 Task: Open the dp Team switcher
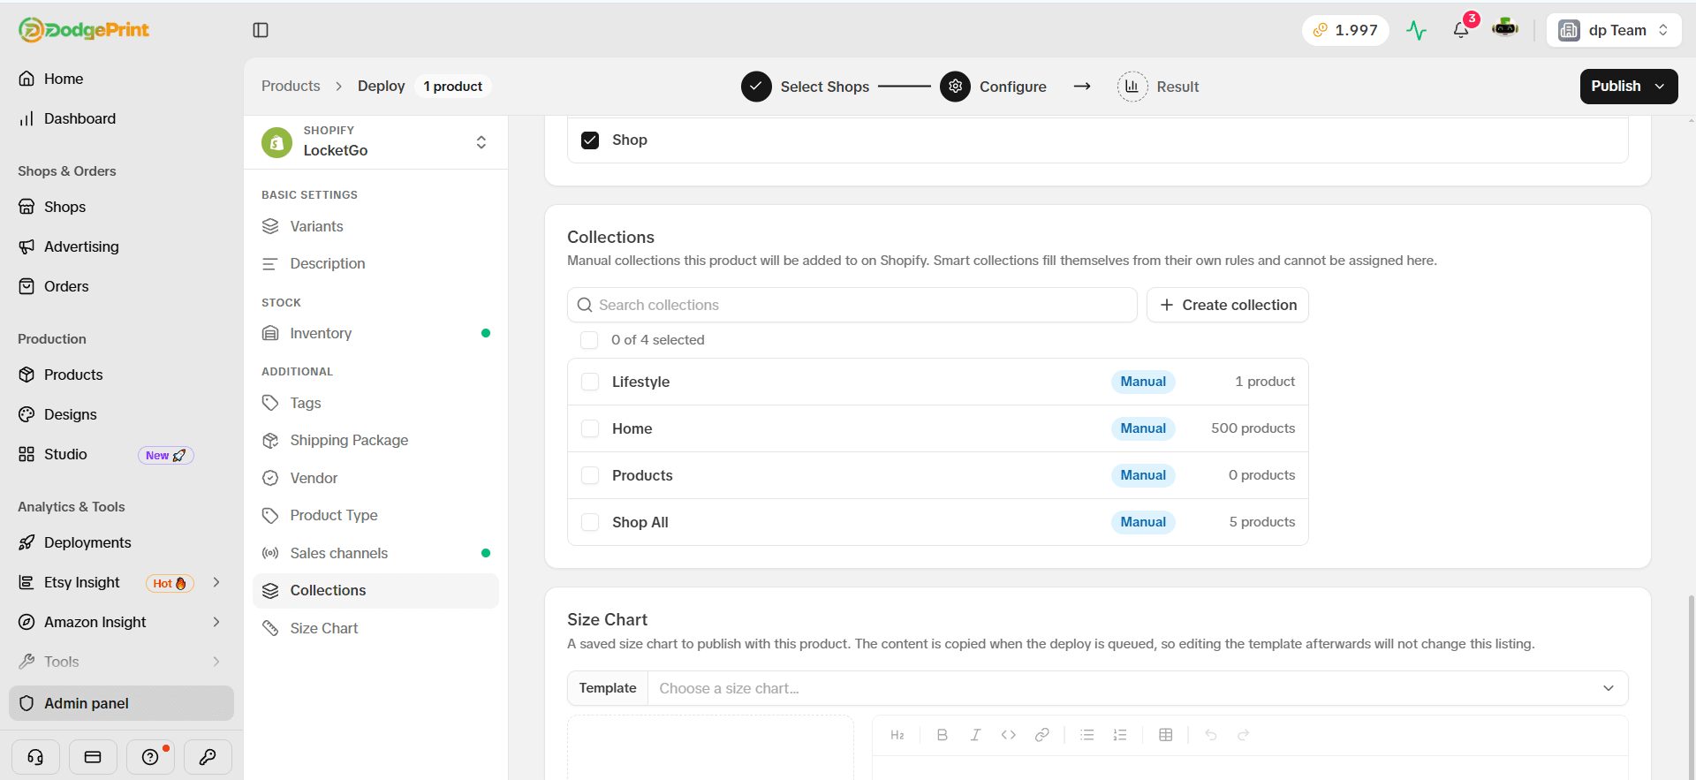1614,30
